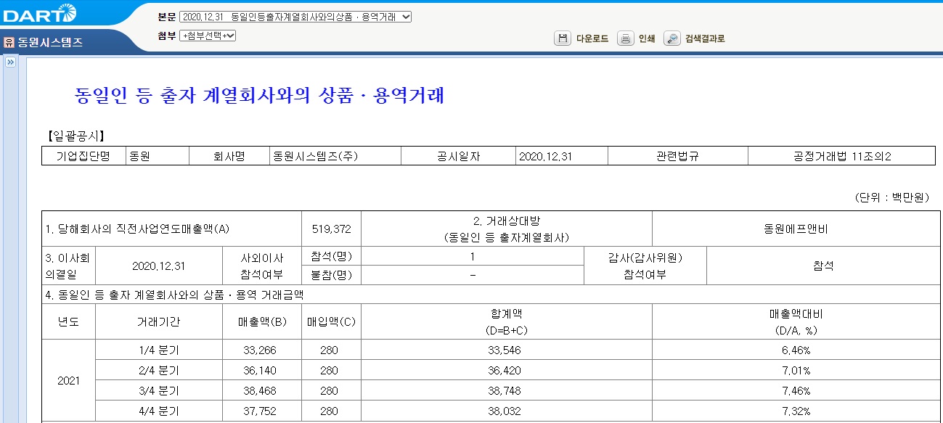
Task: Click the 검색결과로 button label
Action: pyautogui.click(x=705, y=39)
